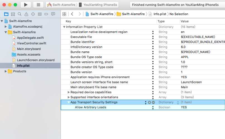This screenshot has width=225, height=139.
Task: Click the Products folder icon
Action: (x=10, y=71)
